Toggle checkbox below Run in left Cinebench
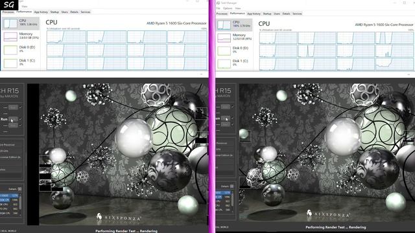415x233 pixels. pyautogui.click(x=20, y=126)
